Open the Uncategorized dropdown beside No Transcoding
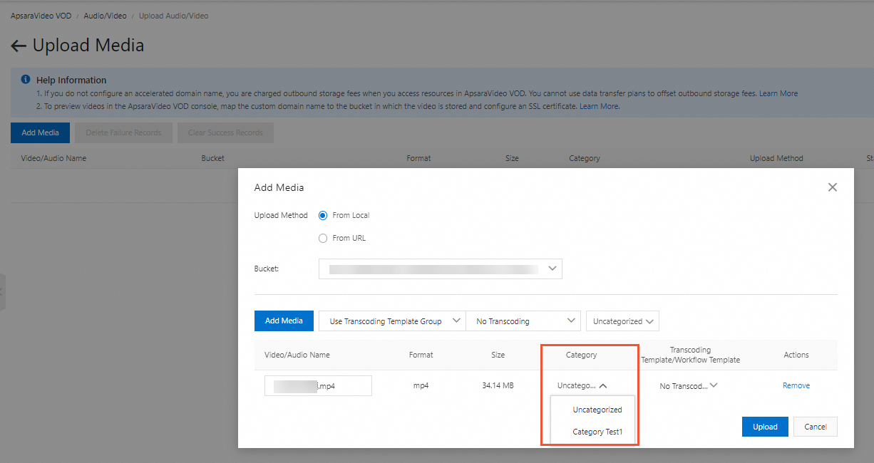This screenshot has height=463, width=874. click(x=622, y=321)
